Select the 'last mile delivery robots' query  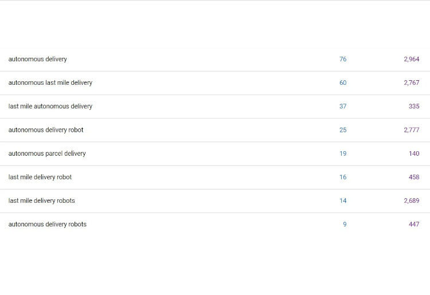click(x=41, y=200)
